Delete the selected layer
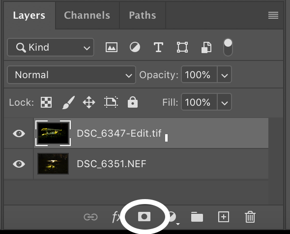 (x=250, y=217)
